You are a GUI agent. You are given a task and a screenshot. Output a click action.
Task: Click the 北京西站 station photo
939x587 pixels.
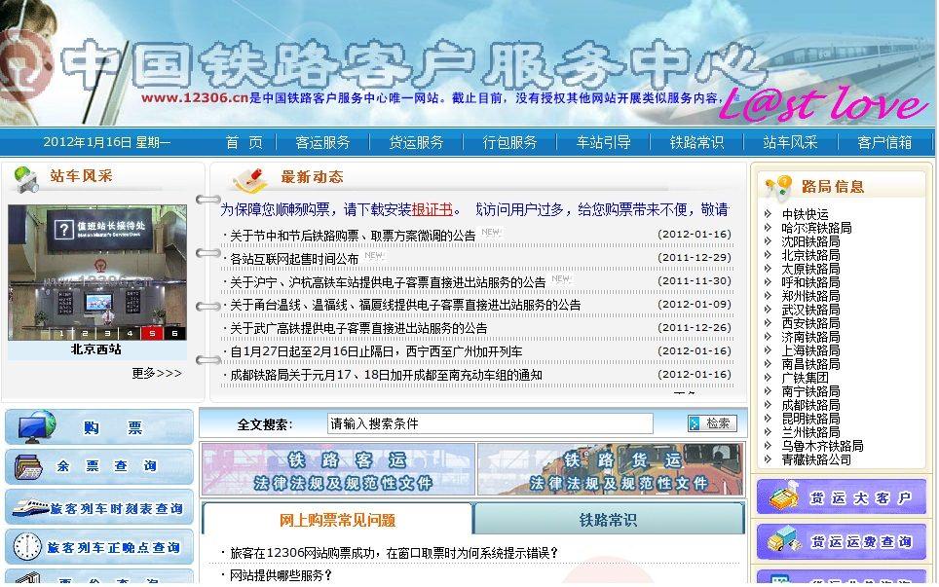pos(97,273)
